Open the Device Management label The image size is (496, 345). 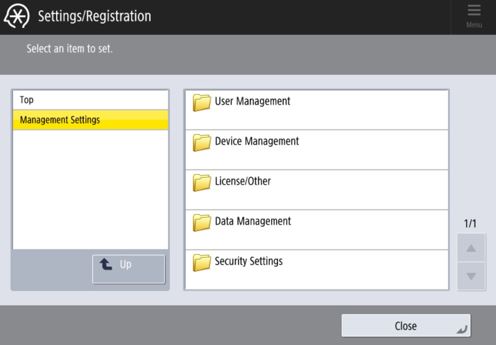256,141
